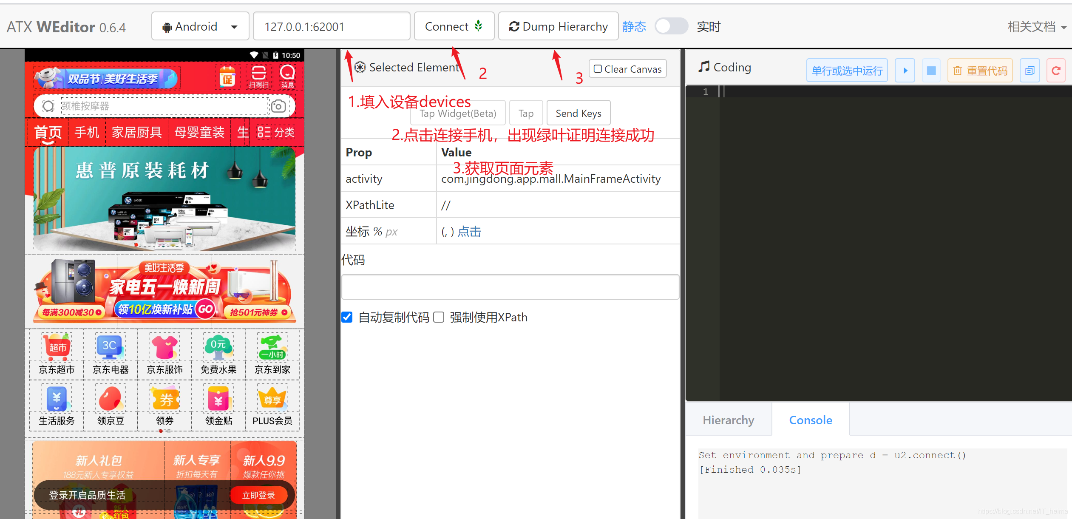Click the Tap button
The width and height of the screenshot is (1072, 519).
pos(526,113)
